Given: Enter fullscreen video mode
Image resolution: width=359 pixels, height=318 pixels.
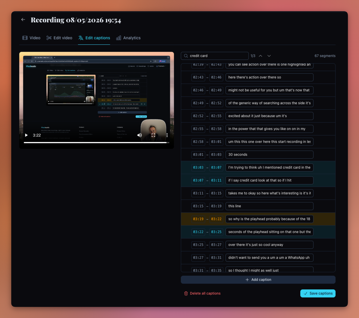Looking at the screenshot, I should (x=153, y=135).
